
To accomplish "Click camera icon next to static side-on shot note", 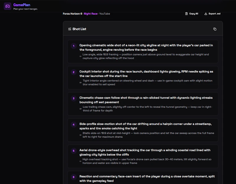I will (x=80, y=135).
